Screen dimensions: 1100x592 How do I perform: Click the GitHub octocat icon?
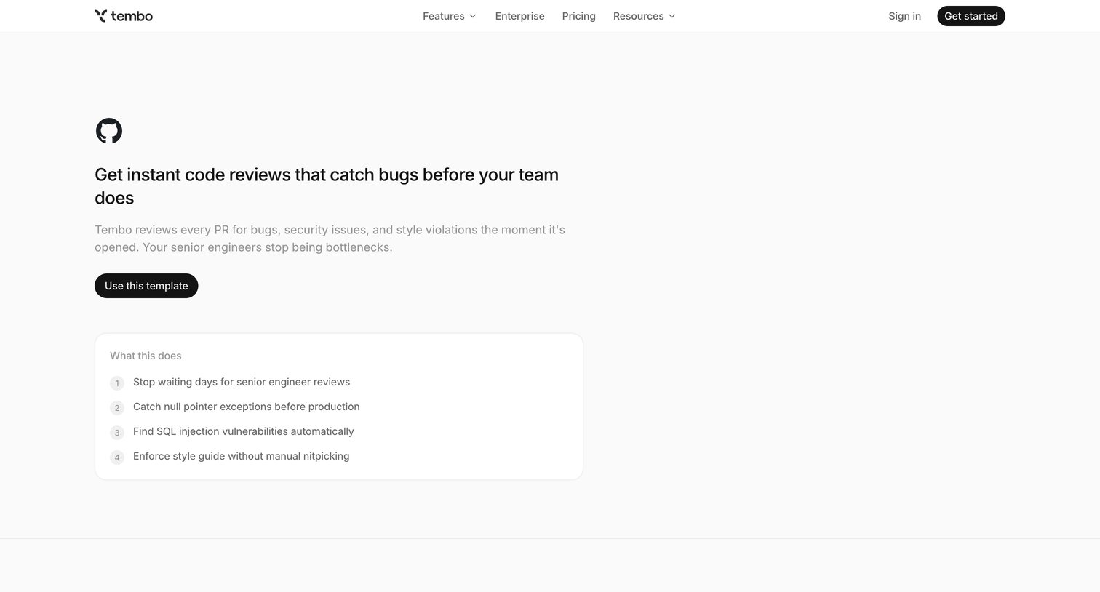point(109,131)
